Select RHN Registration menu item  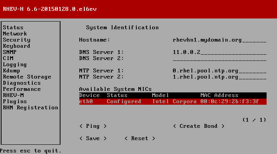pyautogui.click(x=30, y=108)
